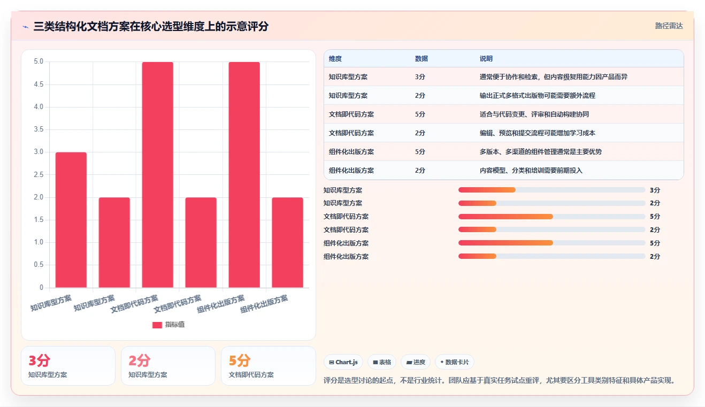705x407 pixels.
Task: Click table cell 通常便于协作和检索，但内容级复用能力因产品而异
Action: [554, 77]
